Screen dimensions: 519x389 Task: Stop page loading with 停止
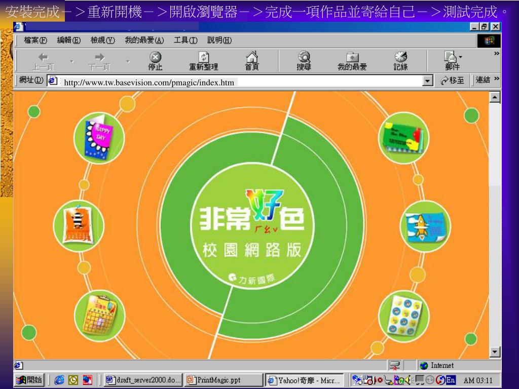[155, 61]
